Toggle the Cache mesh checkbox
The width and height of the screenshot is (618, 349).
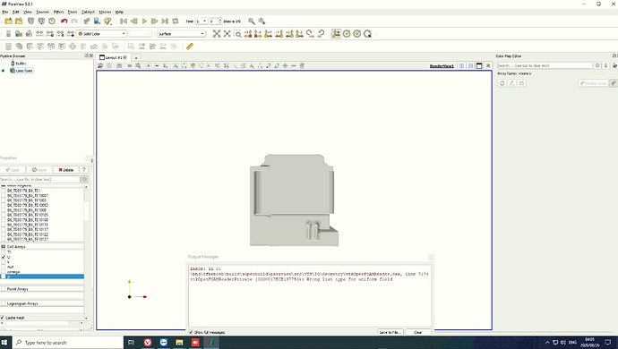click(x=3, y=318)
